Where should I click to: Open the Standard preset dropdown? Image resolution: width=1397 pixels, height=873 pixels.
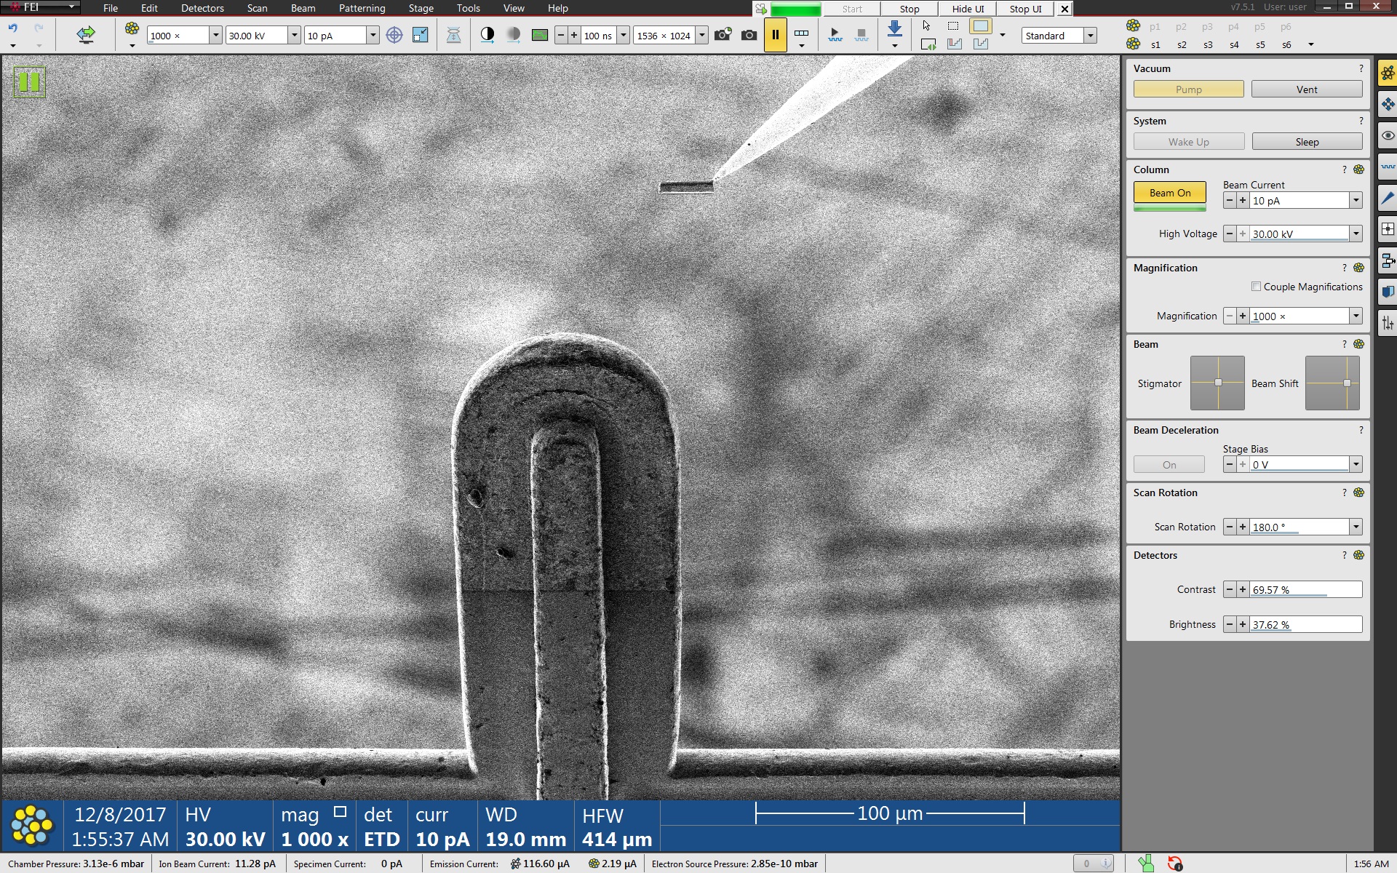point(1090,36)
